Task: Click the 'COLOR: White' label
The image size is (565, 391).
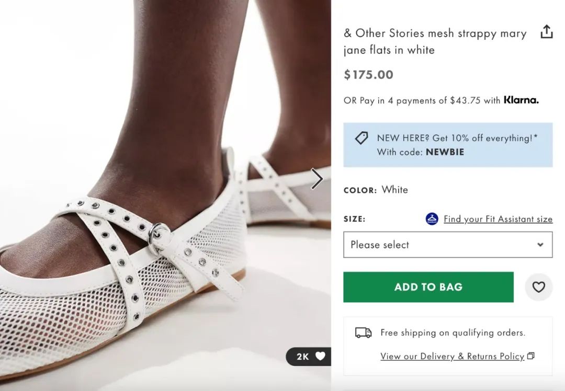Action: [x=376, y=190]
